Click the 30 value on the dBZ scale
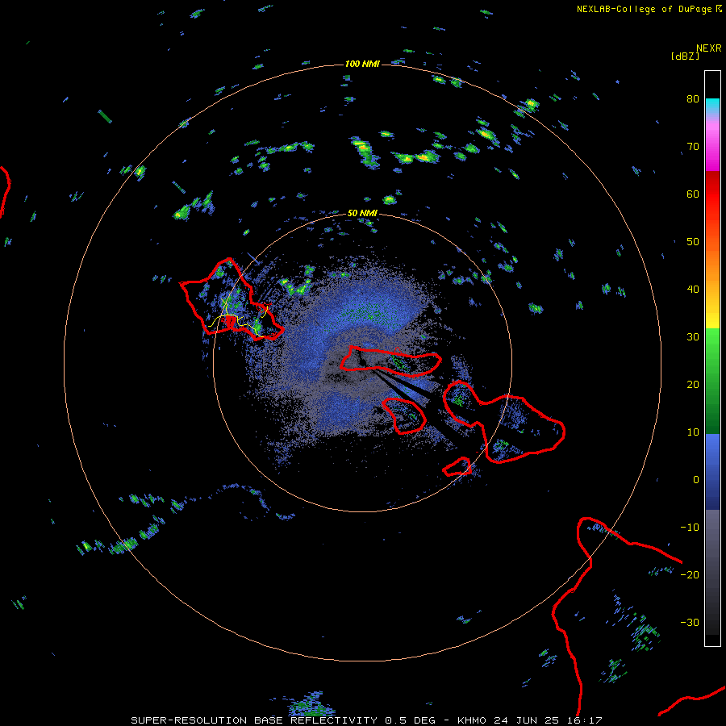 point(693,337)
